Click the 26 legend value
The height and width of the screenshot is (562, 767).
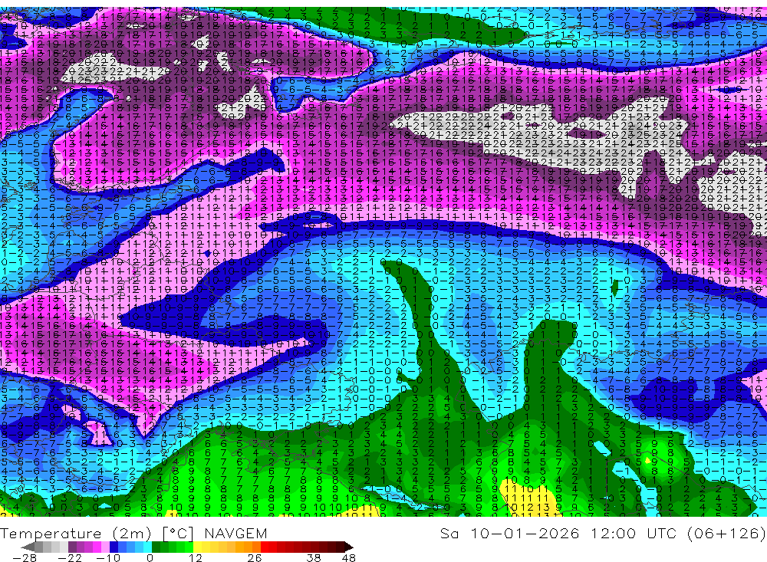pos(255,557)
